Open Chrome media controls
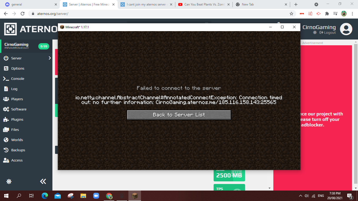 pyautogui.click(x=335, y=14)
